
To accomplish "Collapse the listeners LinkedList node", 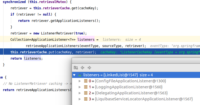I will click(74, 75).
